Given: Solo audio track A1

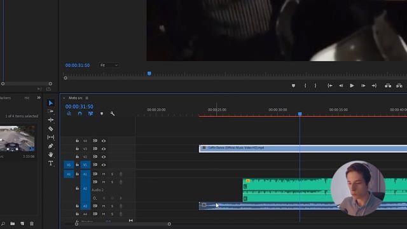Looking at the screenshot, I should point(112,174).
